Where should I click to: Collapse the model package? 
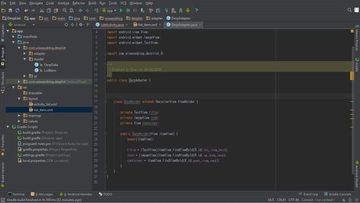tap(25, 59)
